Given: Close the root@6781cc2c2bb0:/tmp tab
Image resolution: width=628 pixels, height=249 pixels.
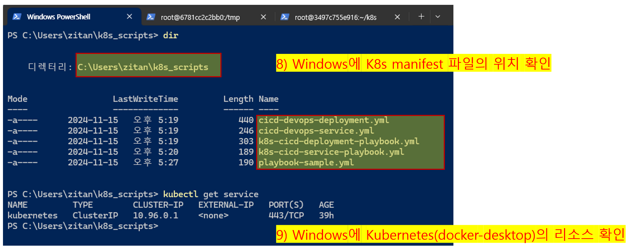Looking at the screenshot, I should click(x=263, y=17).
